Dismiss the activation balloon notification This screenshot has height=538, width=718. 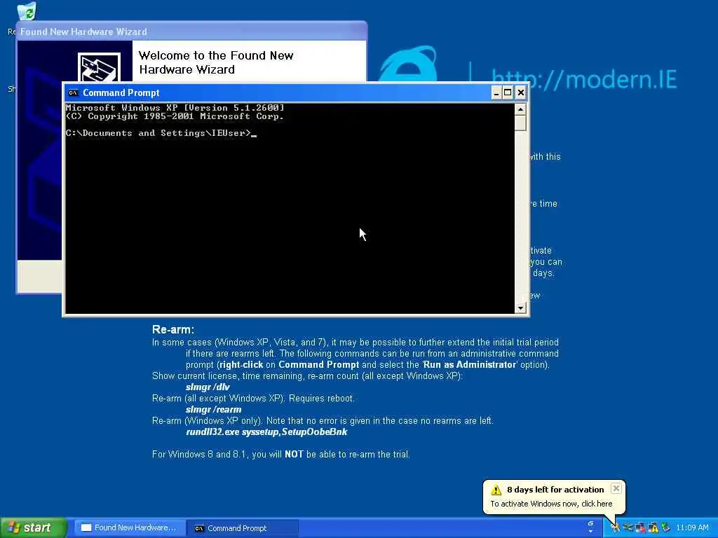click(616, 488)
